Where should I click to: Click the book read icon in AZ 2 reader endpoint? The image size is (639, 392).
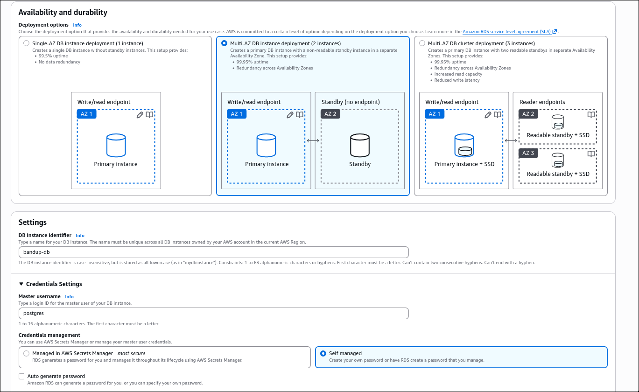[591, 115]
